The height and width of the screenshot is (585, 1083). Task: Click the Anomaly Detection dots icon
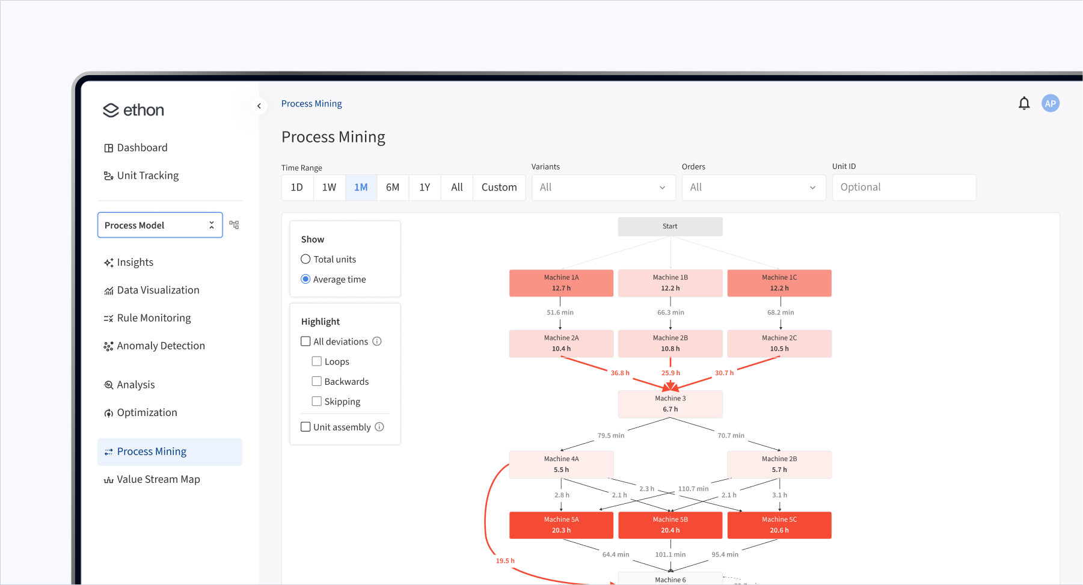tap(108, 346)
